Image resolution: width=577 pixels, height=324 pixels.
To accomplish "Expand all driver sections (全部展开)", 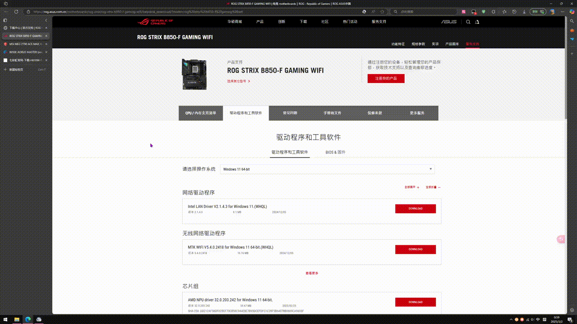I will click(x=412, y=187).
